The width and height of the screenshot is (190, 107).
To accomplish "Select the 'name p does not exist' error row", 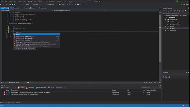I will (x=80, y=95).
